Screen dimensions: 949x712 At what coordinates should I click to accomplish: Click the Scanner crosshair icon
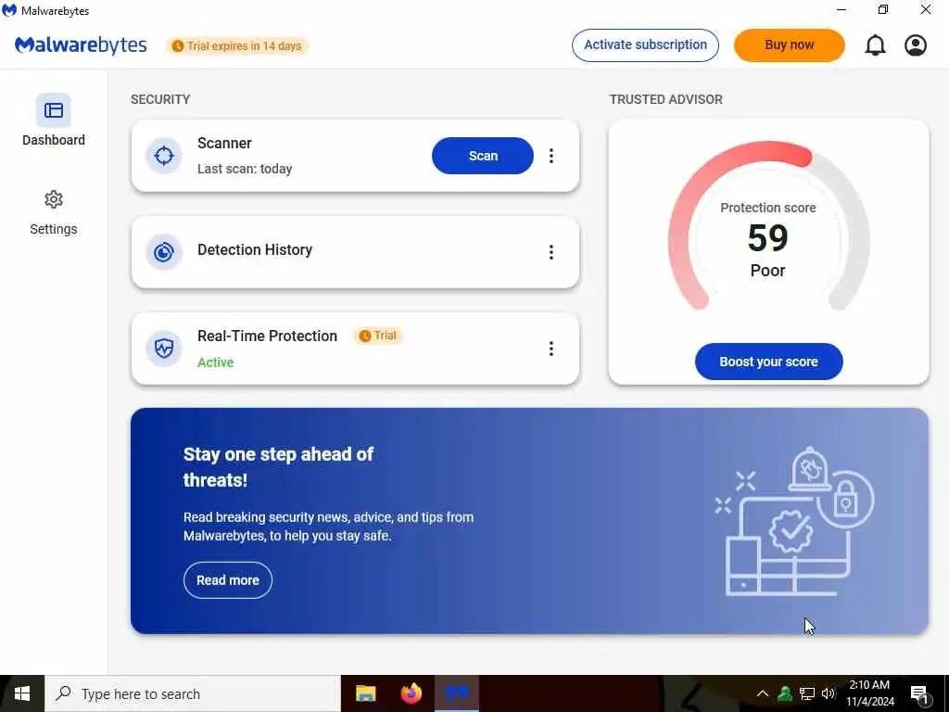(x=163, y=156)
